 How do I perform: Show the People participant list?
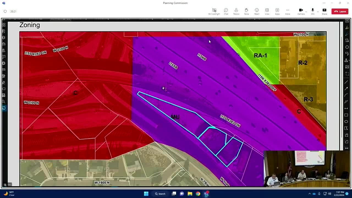[x=236, y=11]
